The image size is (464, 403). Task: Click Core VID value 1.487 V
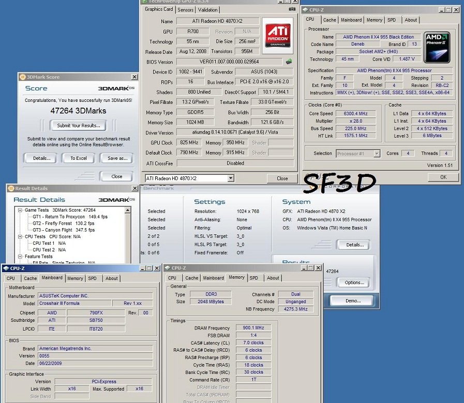point(407,59)
